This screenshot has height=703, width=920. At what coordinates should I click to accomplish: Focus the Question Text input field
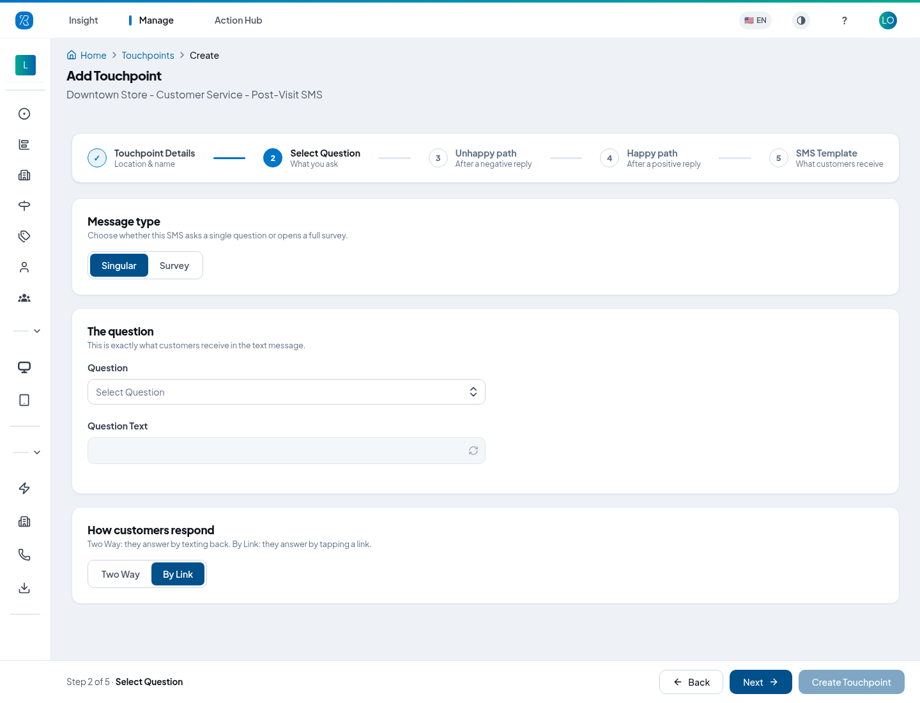click(286, 451)
